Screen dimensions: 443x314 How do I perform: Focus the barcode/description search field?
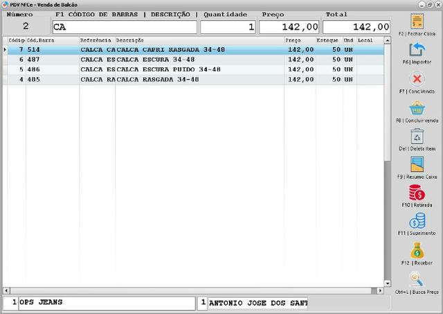[125, 27]
